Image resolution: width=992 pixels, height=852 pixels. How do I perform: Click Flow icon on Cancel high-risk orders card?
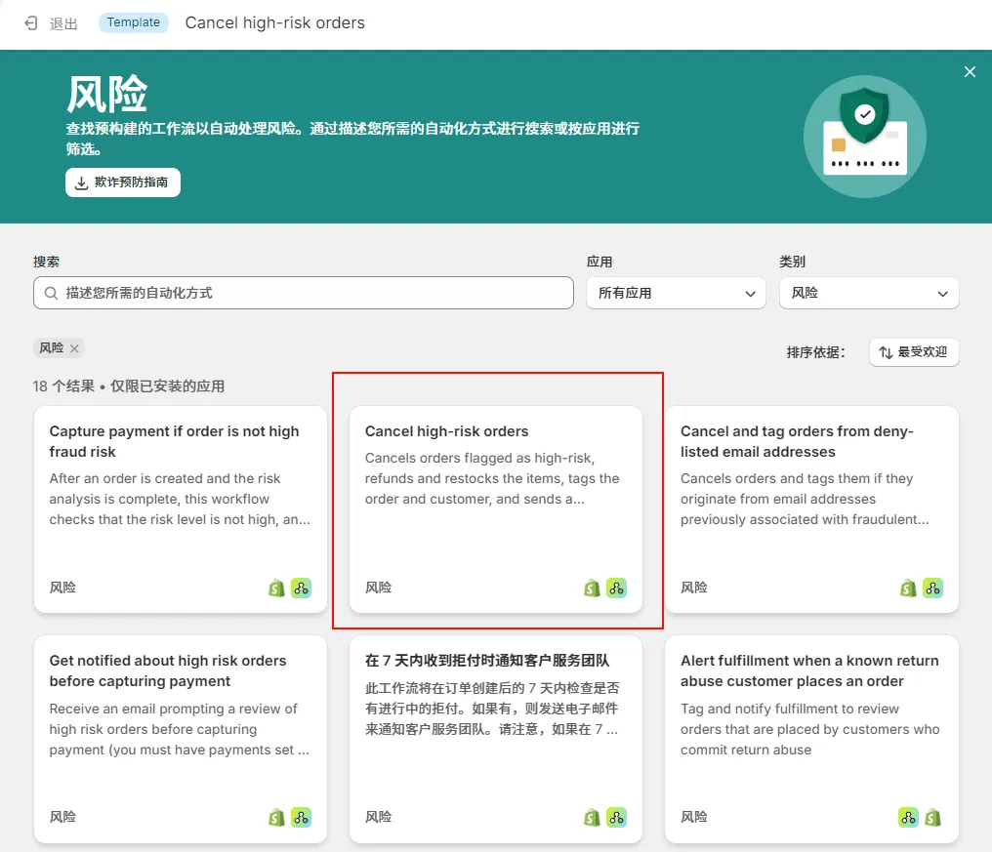click(616, 588)
